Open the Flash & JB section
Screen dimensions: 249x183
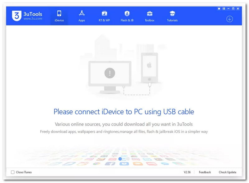tap(127, 16)
